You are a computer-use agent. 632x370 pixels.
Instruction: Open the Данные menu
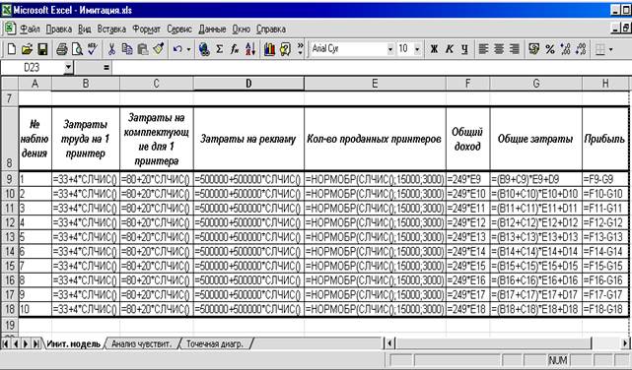212,29
